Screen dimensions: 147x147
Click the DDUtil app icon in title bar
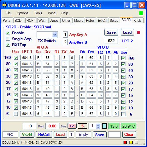(x=4, y=5)
